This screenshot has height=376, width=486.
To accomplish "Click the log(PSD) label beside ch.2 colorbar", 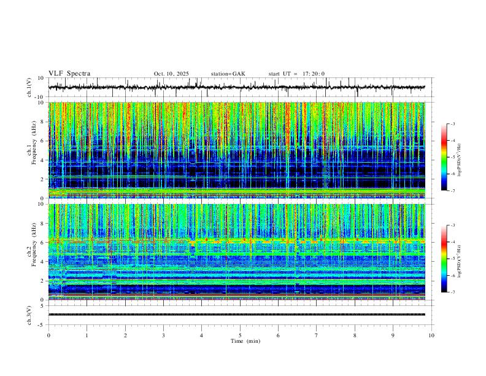I will coord(459,262).
